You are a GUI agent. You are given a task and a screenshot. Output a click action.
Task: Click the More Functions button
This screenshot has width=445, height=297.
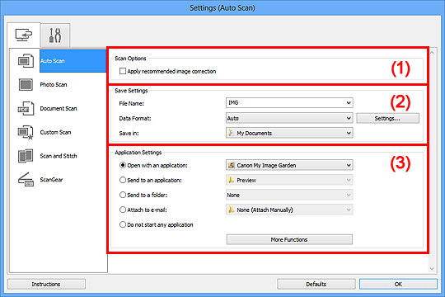point(289,239)
